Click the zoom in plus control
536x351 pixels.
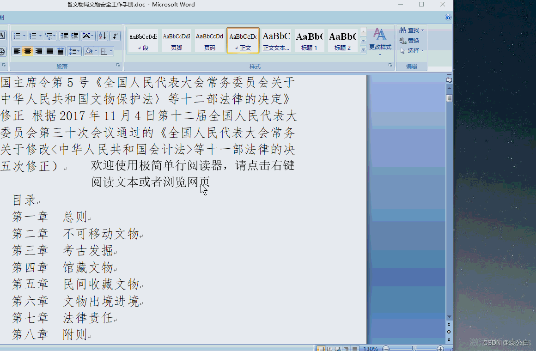pyautogui.click(x=440, y=347)
